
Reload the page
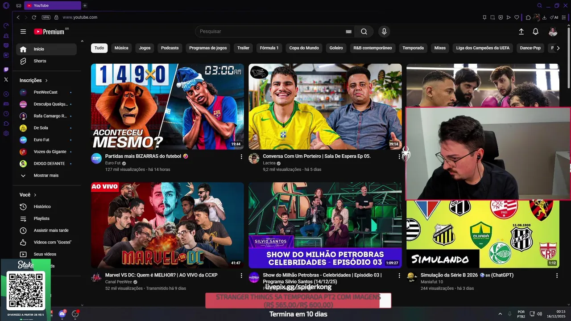(34, 17)
